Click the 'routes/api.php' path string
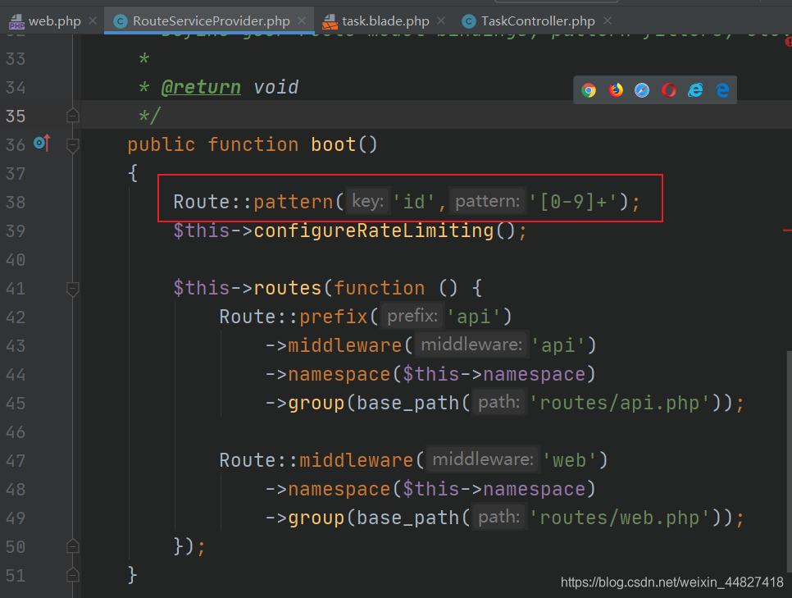 point(619,404)
